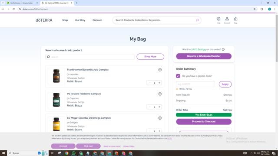Image resolution: width=278 pixels, height=156 pixels.
Task: Open the notifications center icon
Action: point(274,153)
